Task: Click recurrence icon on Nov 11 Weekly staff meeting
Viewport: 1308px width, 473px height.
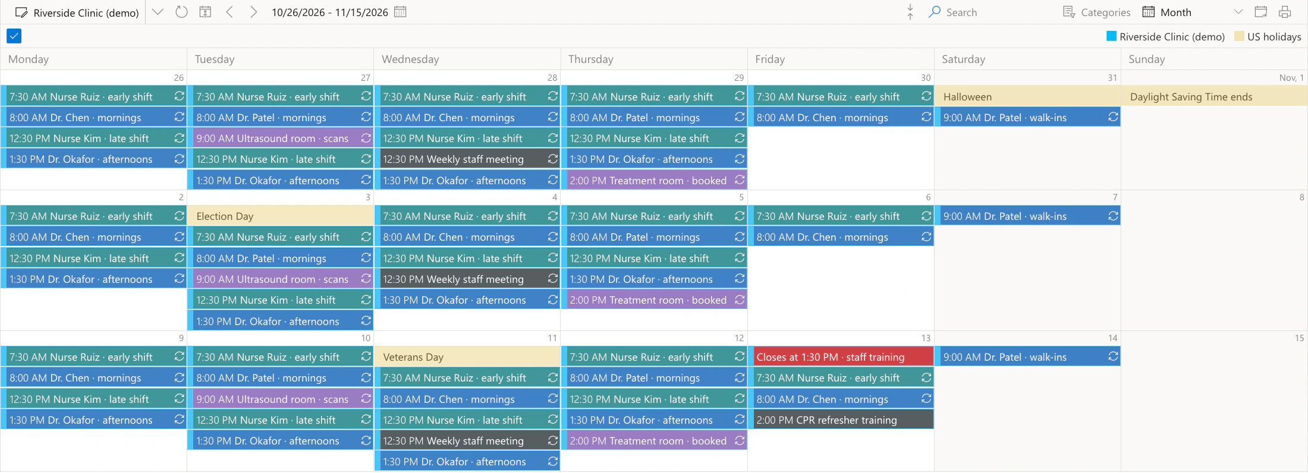Action: pos(553,440)
